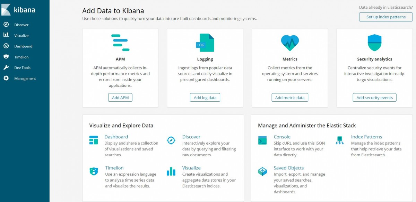This screenshot has width=416, height=202.
Task: Click the Console terminal icon
Action: coord(262,140)
